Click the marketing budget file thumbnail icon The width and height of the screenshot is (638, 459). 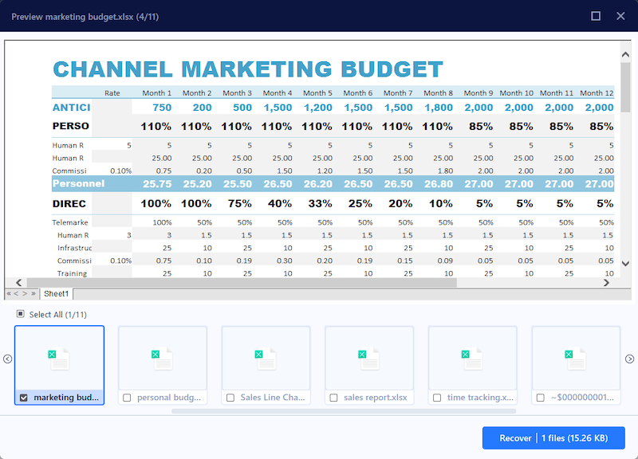click(x=59, y=359)
